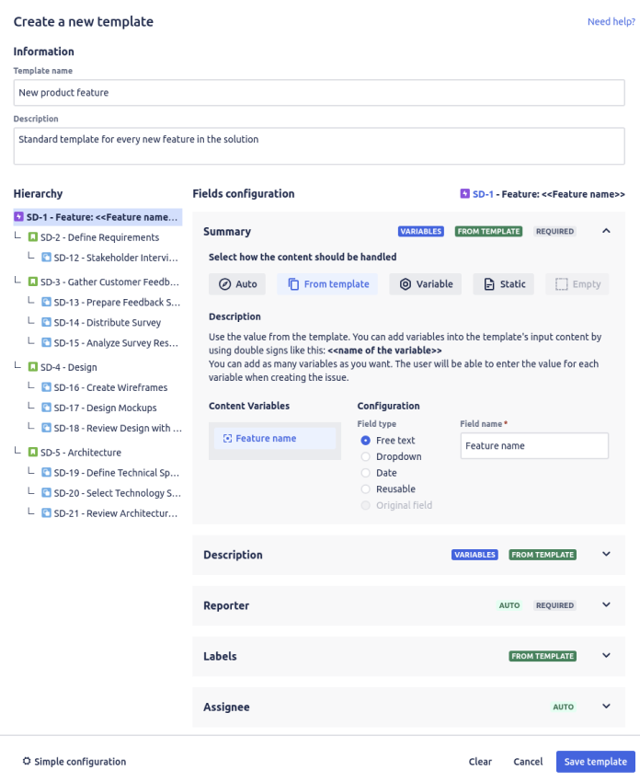Select SD-2 - Define Requirements row
This screenshot has height=782, width=640.
point(97,237)
